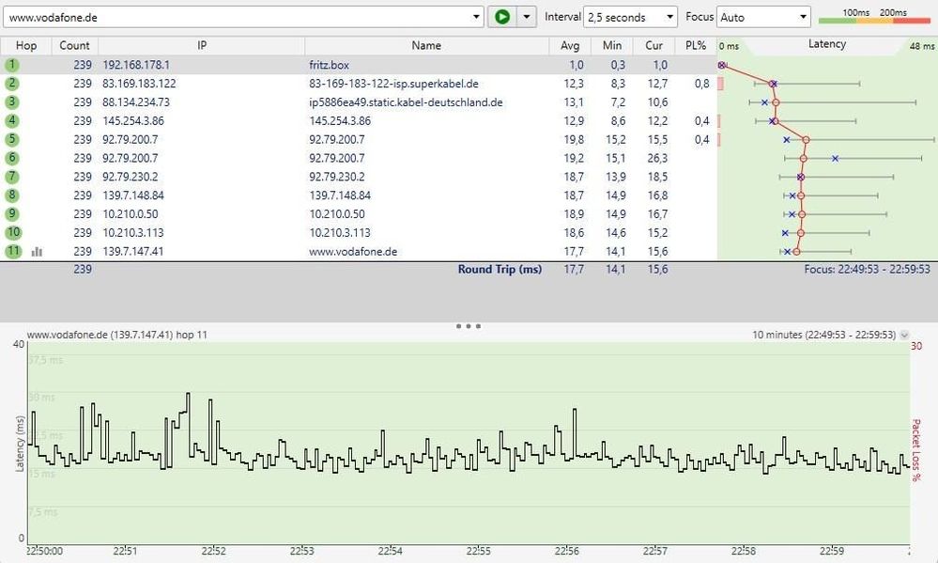Click the PL% column header

tap(696, 45)
